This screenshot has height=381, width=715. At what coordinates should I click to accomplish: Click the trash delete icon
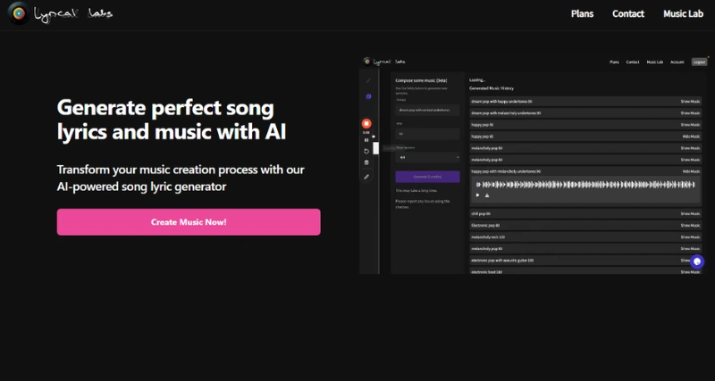pyautogui.click(x=366, y=162)
